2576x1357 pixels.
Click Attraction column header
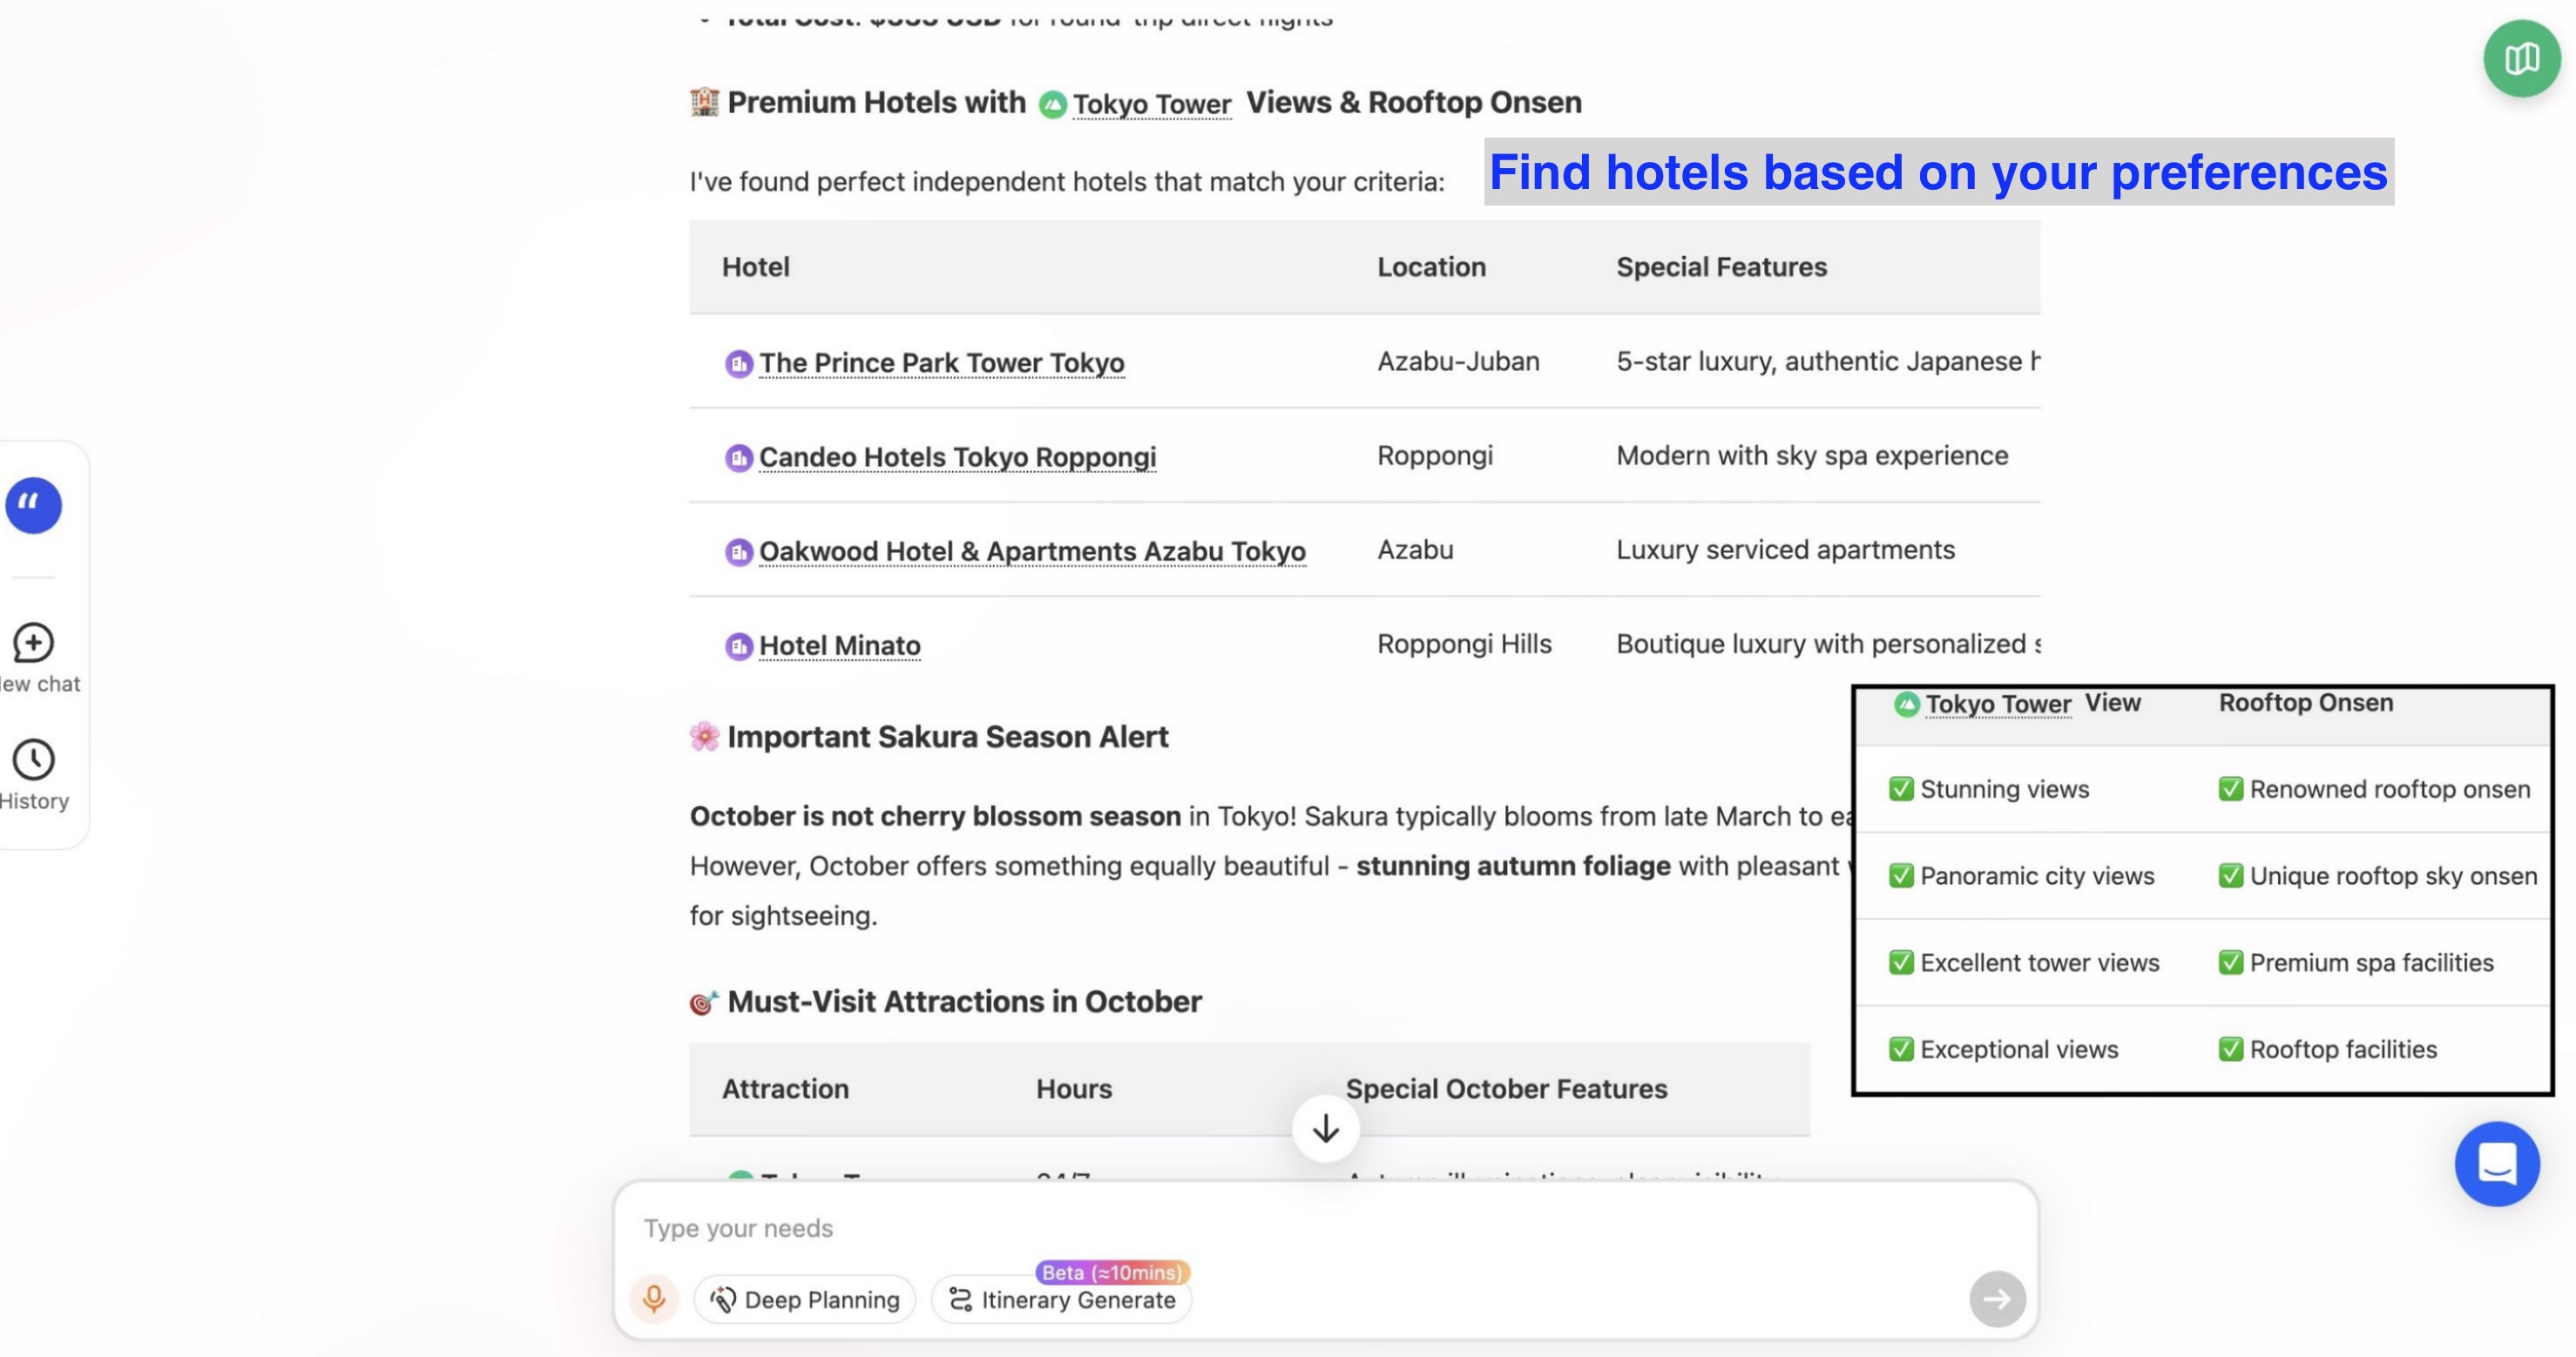tap(785, 1089)
